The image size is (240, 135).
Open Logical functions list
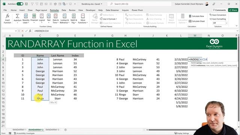pyautogui.click(x=42, y=18)
